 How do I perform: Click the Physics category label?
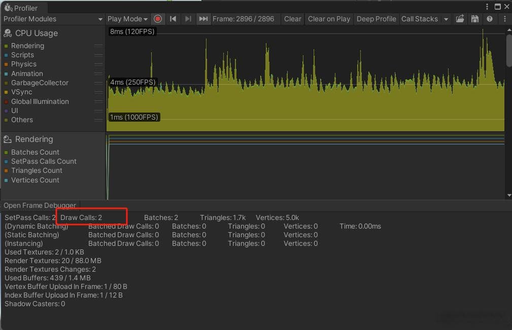[x=24, y=64]
